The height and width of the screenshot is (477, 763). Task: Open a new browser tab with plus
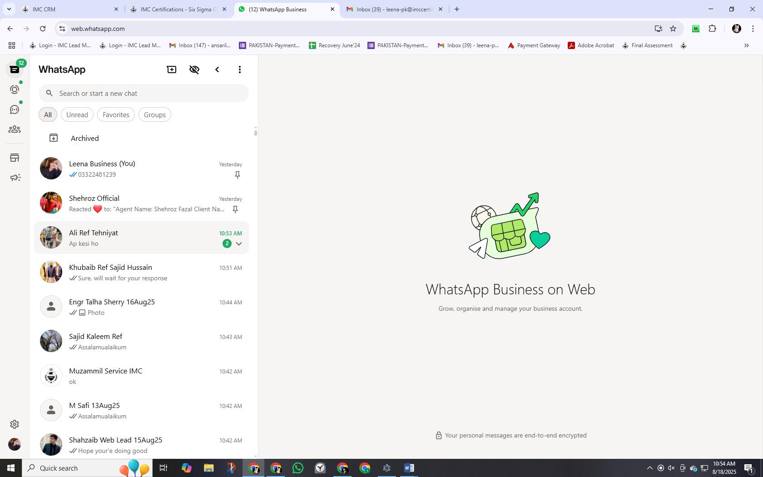(457, 9)
